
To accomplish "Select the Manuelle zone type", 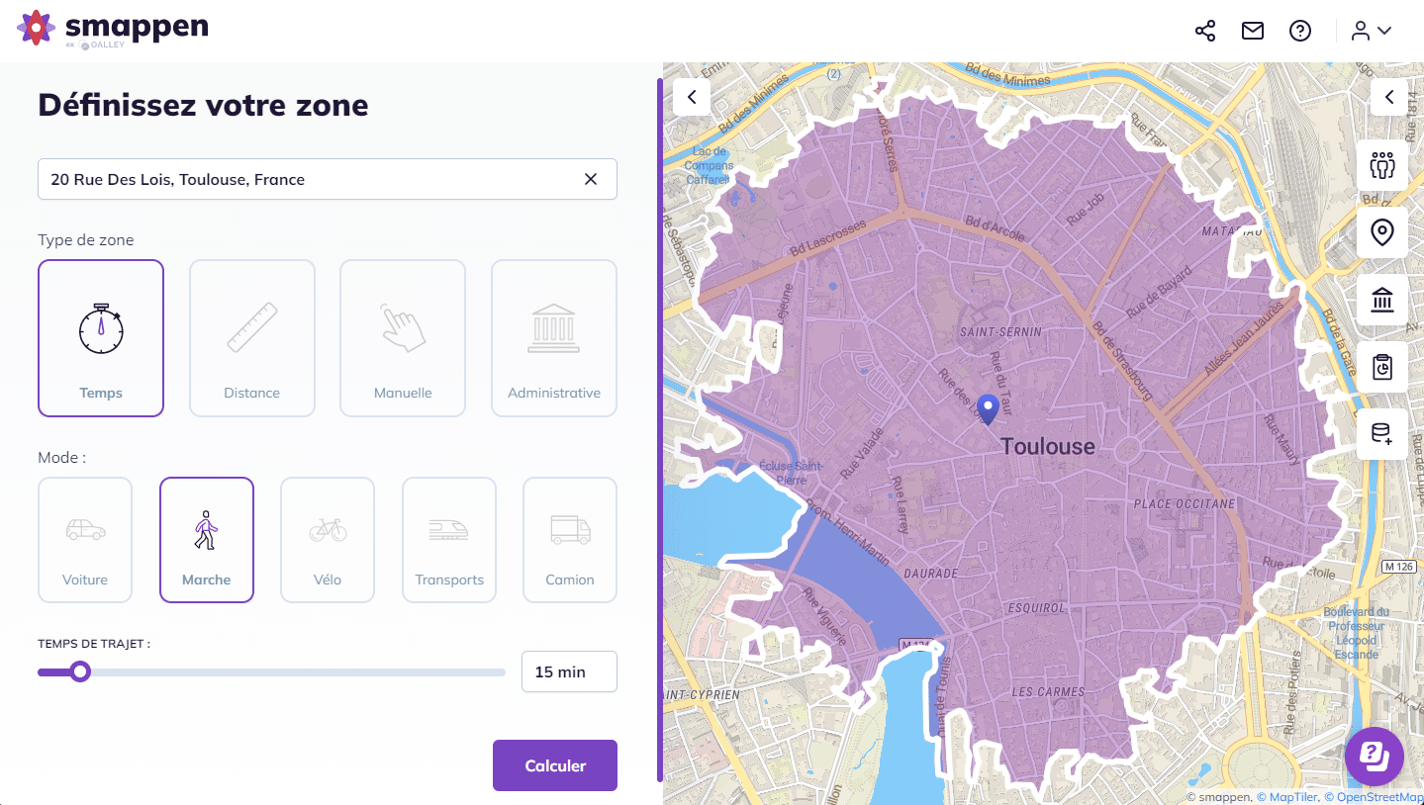I will (402, 337).
